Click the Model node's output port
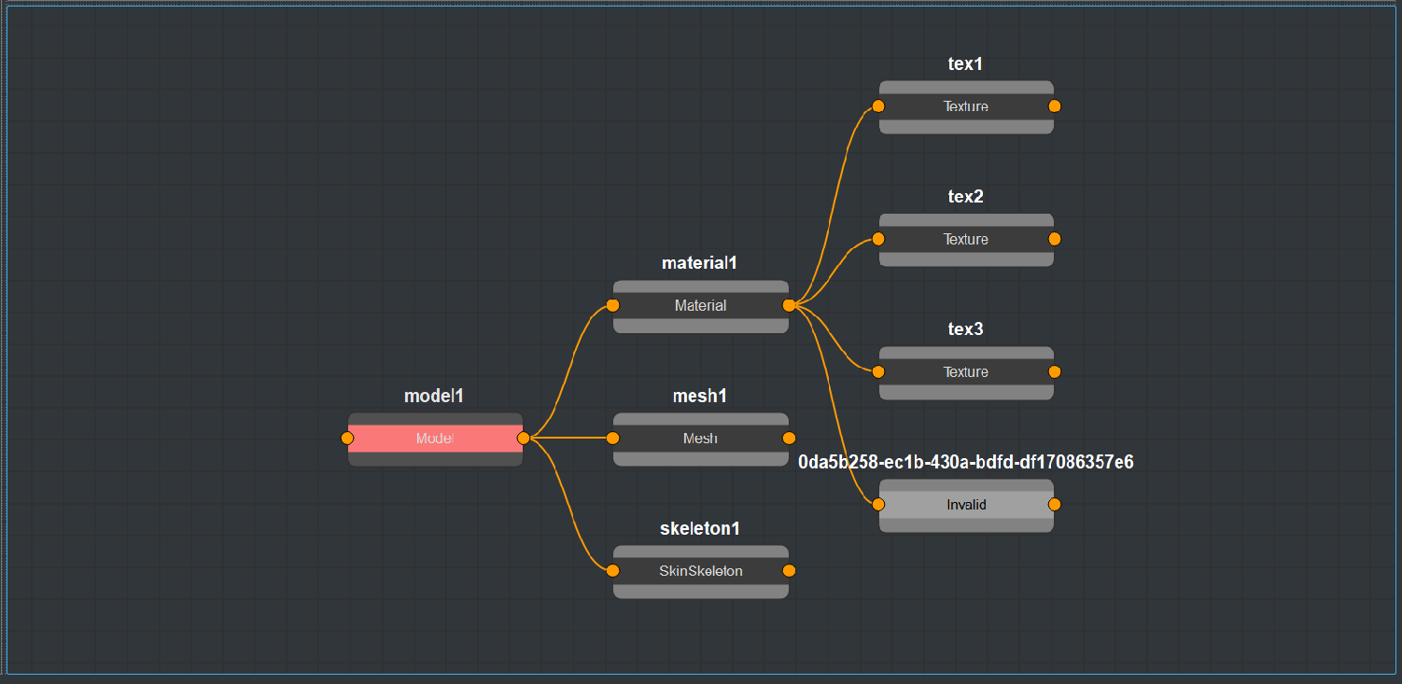Screen dimensions: 1402x684 524,439
